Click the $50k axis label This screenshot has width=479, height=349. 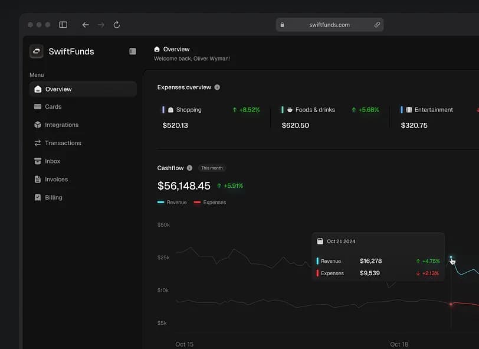(164, 225)
